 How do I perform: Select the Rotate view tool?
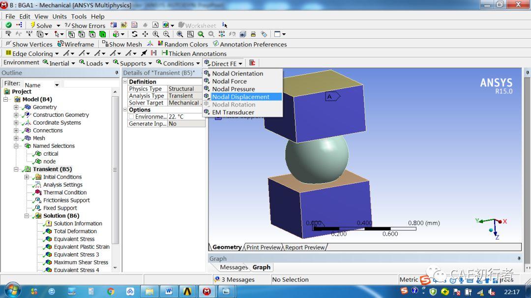134,34
